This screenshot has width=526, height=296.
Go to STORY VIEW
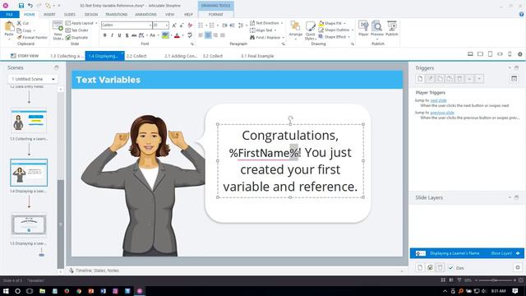25,56
